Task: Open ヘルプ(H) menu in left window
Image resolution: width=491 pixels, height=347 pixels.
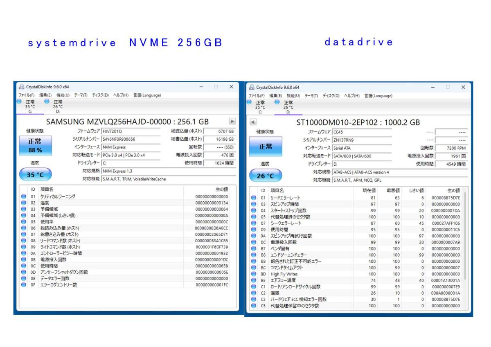Action: (x=121, y=95)
